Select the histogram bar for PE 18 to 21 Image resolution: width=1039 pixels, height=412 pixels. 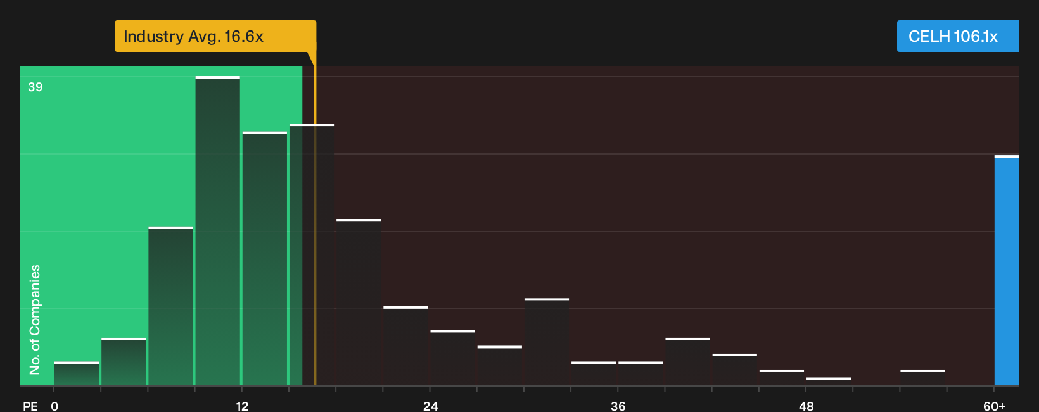tap(359, 302)
